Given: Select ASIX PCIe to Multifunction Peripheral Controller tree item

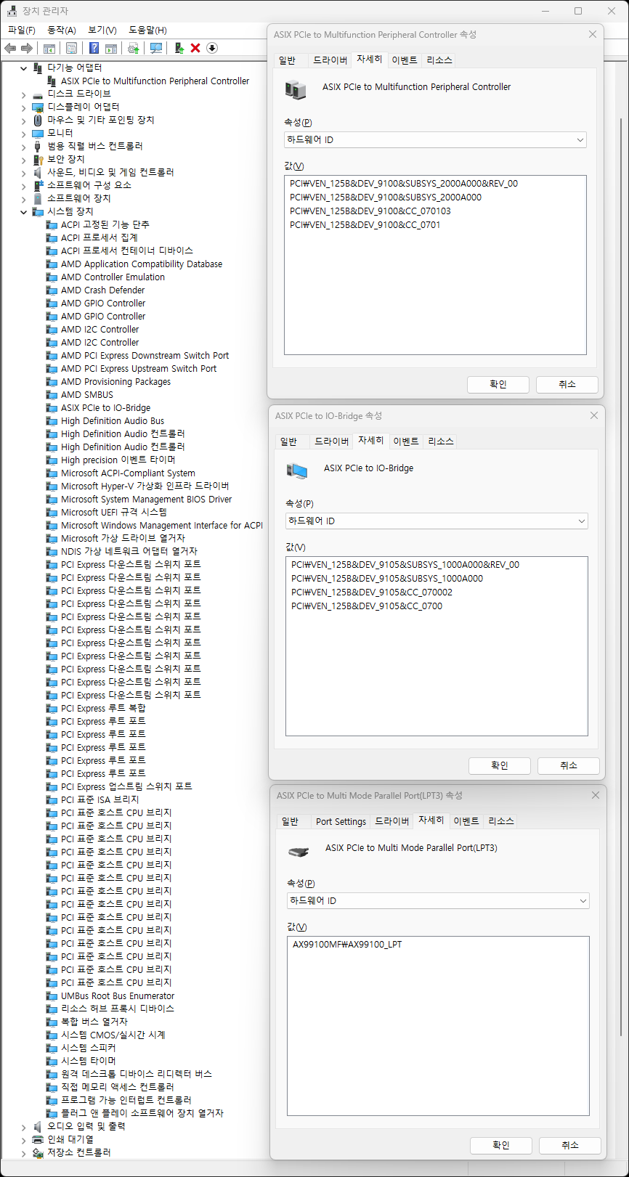Looking at the screenshot, I should point(155,81).
